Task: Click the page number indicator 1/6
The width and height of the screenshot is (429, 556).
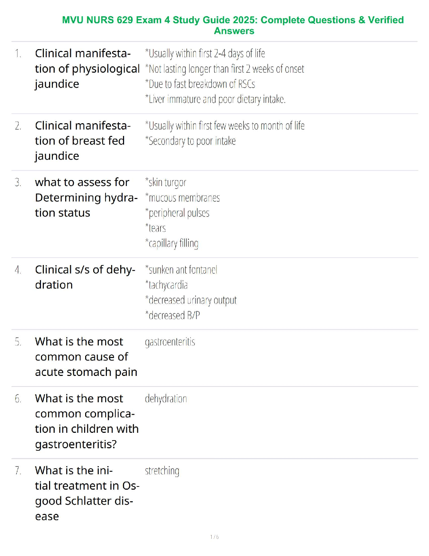Action: tap(214, 537)
